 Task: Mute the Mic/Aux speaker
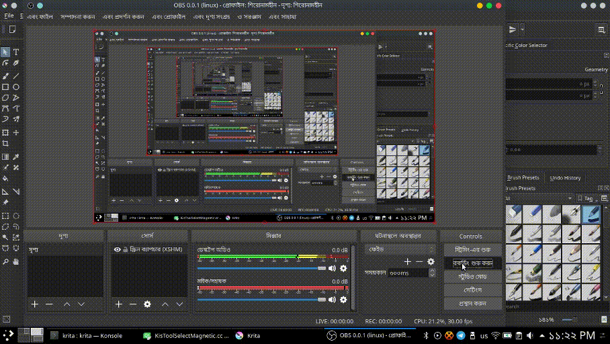(332, 300)
